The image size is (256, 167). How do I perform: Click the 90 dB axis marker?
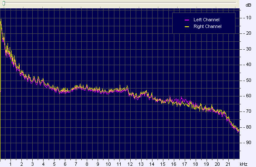(x=247, y=142)
